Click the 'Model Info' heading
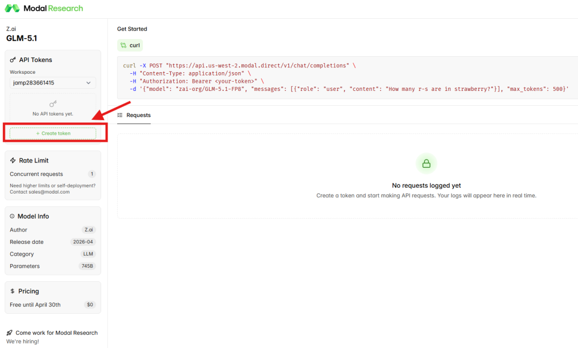Viewport: 578px width, 348px height. coord(33,216)
